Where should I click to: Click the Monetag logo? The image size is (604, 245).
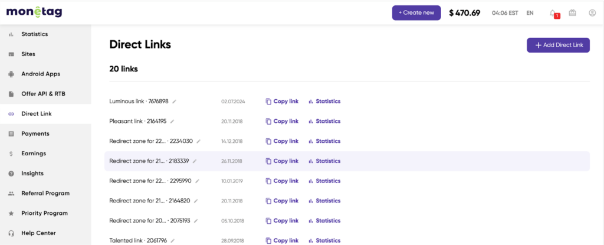tap(34, 12)
